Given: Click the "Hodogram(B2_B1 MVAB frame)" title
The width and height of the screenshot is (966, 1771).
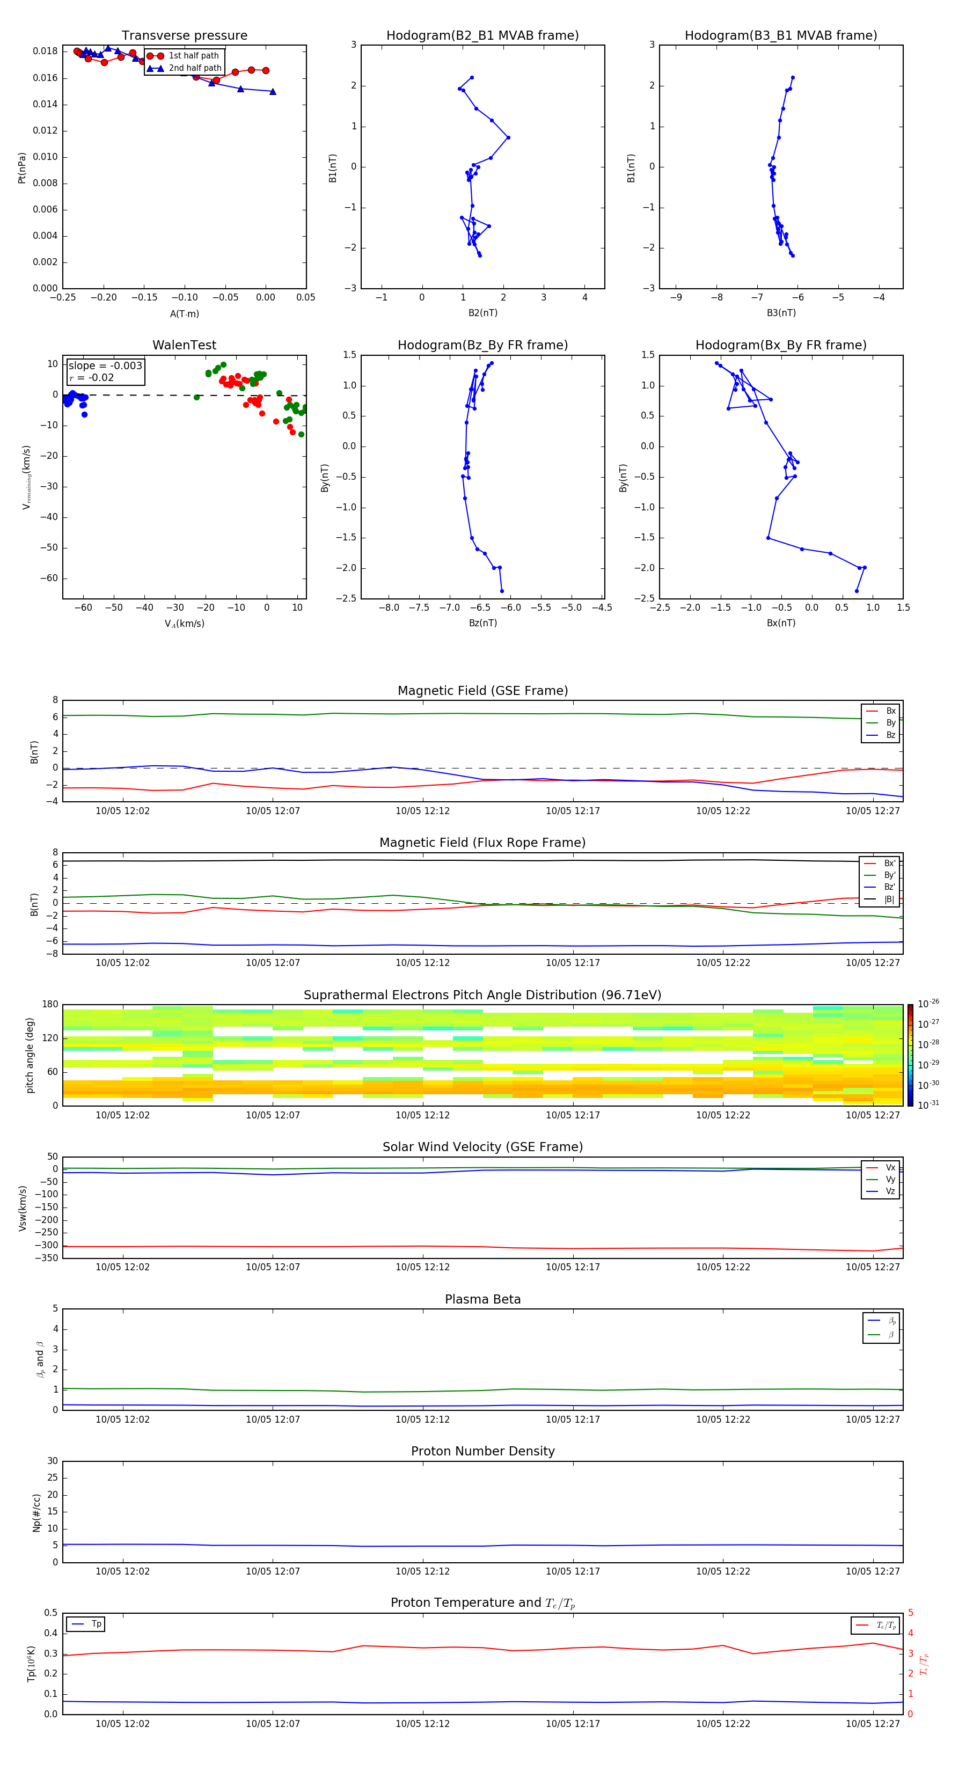Looking at the screenshot, I should (x=482, y=36).
